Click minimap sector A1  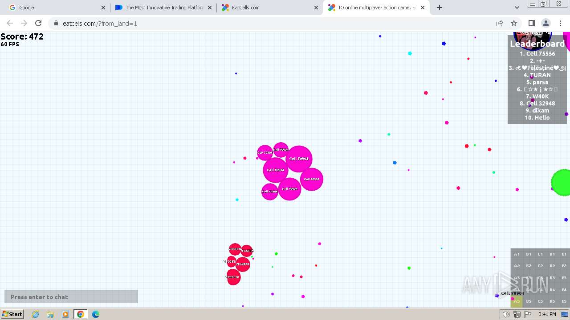pos(517,254)
